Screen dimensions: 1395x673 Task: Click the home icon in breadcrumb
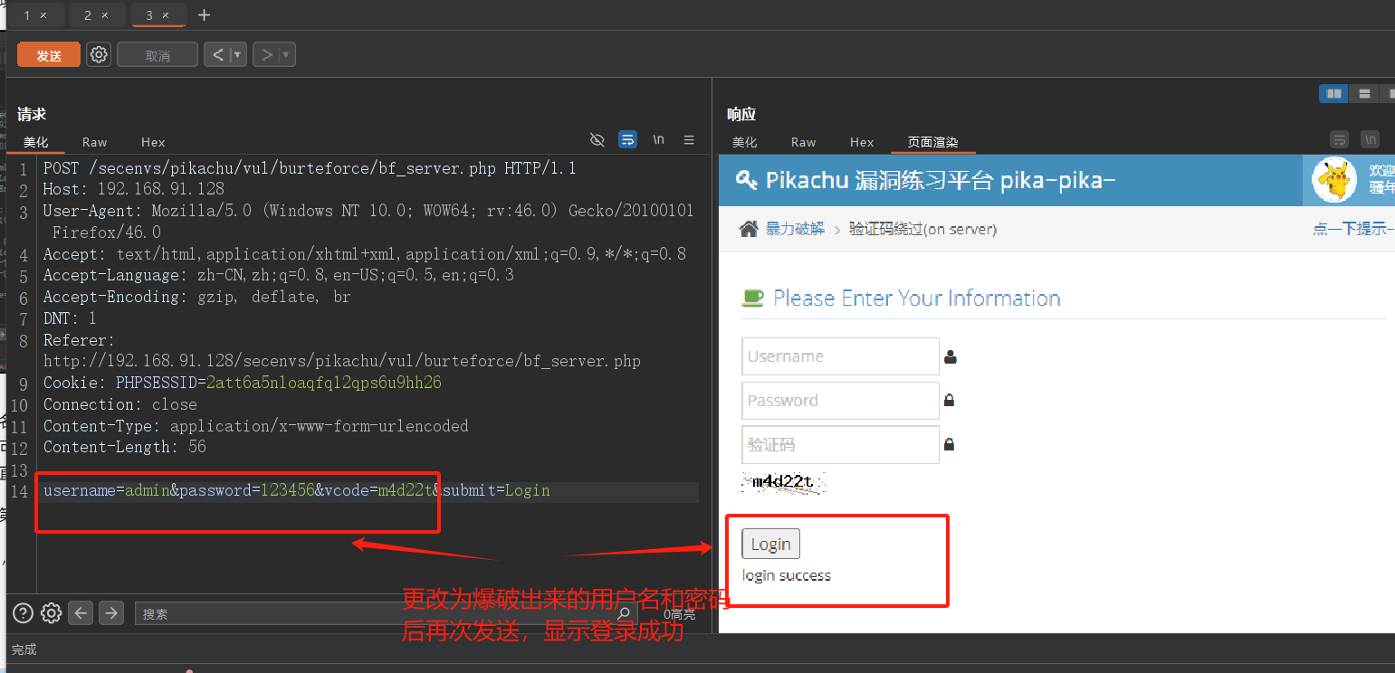(x=749, y=229)
